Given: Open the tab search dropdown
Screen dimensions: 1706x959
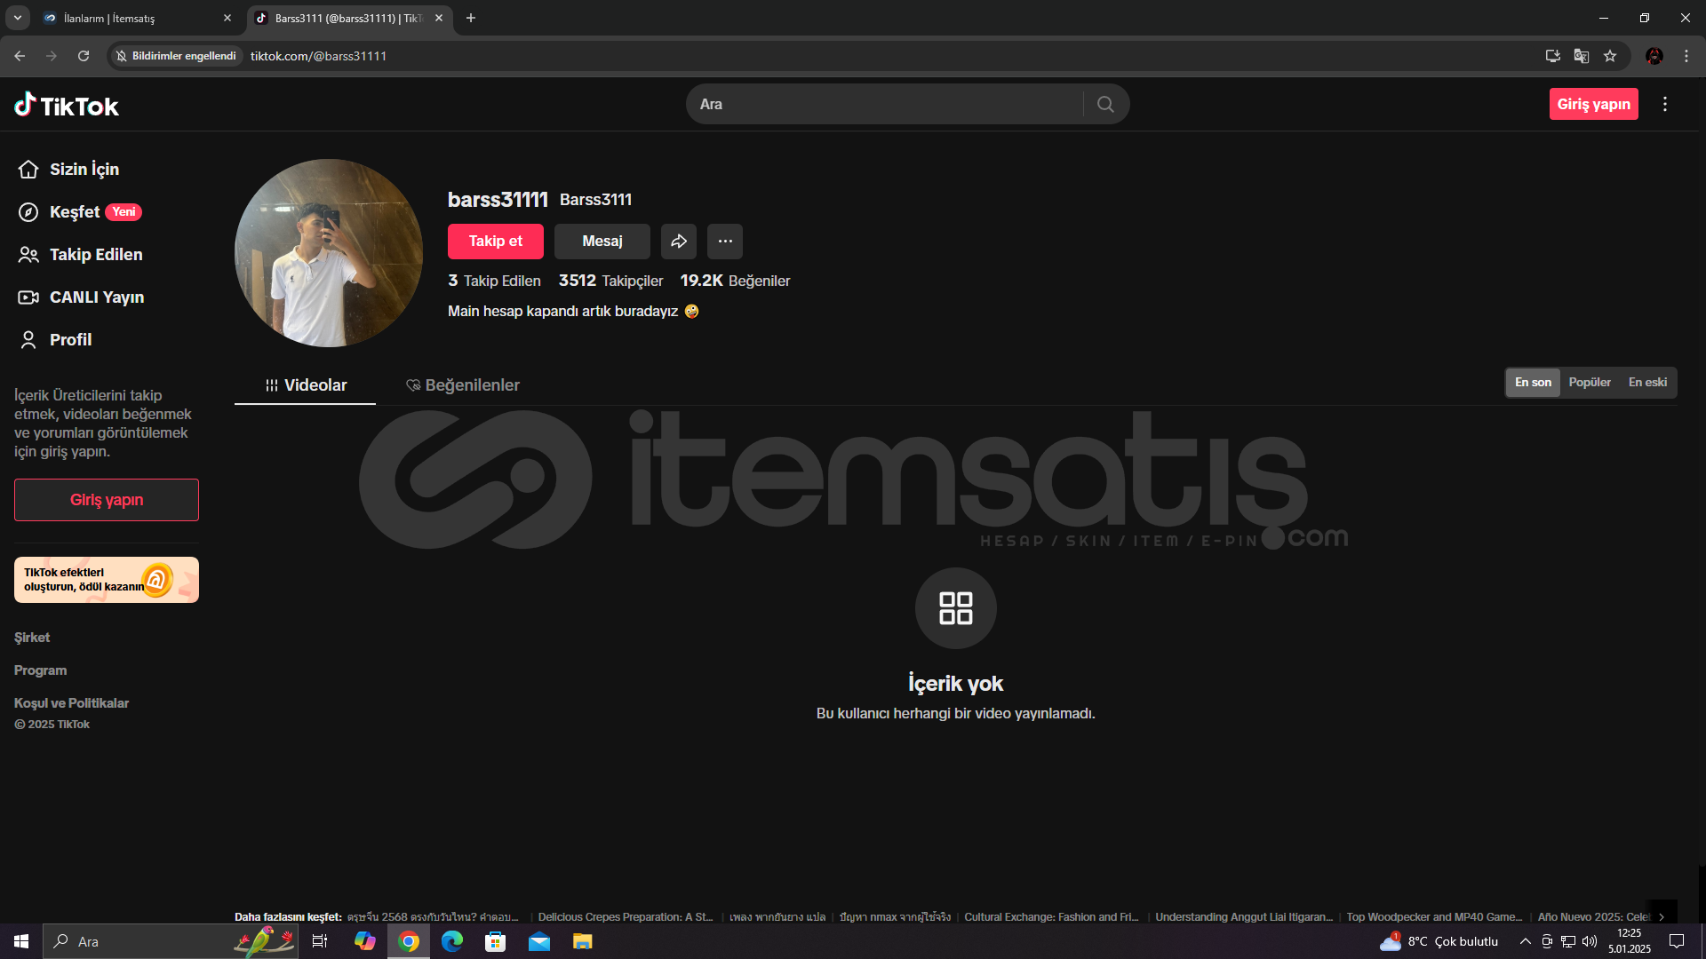Looking at the screenshot, I should click(17, 18).
